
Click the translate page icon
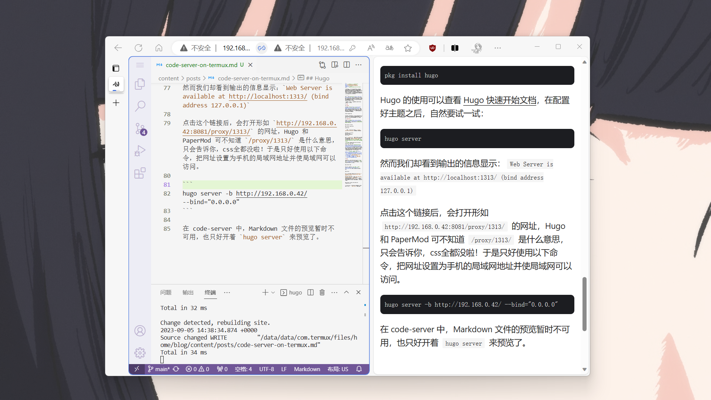[x=390, y=48]
